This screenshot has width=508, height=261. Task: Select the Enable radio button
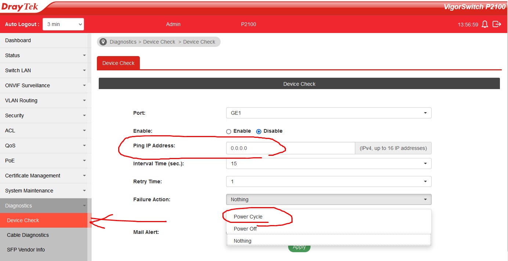click(x=229, y=131)
